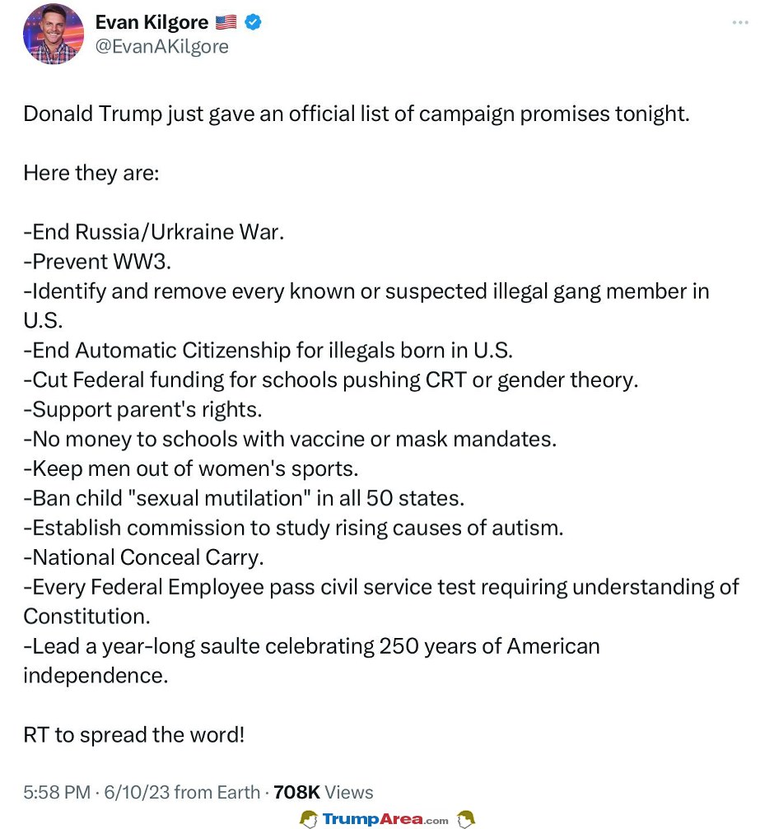Click the Trump head icon right of TrumpArea.com
This screenshot has width=774, height=829.
[466, 819]
